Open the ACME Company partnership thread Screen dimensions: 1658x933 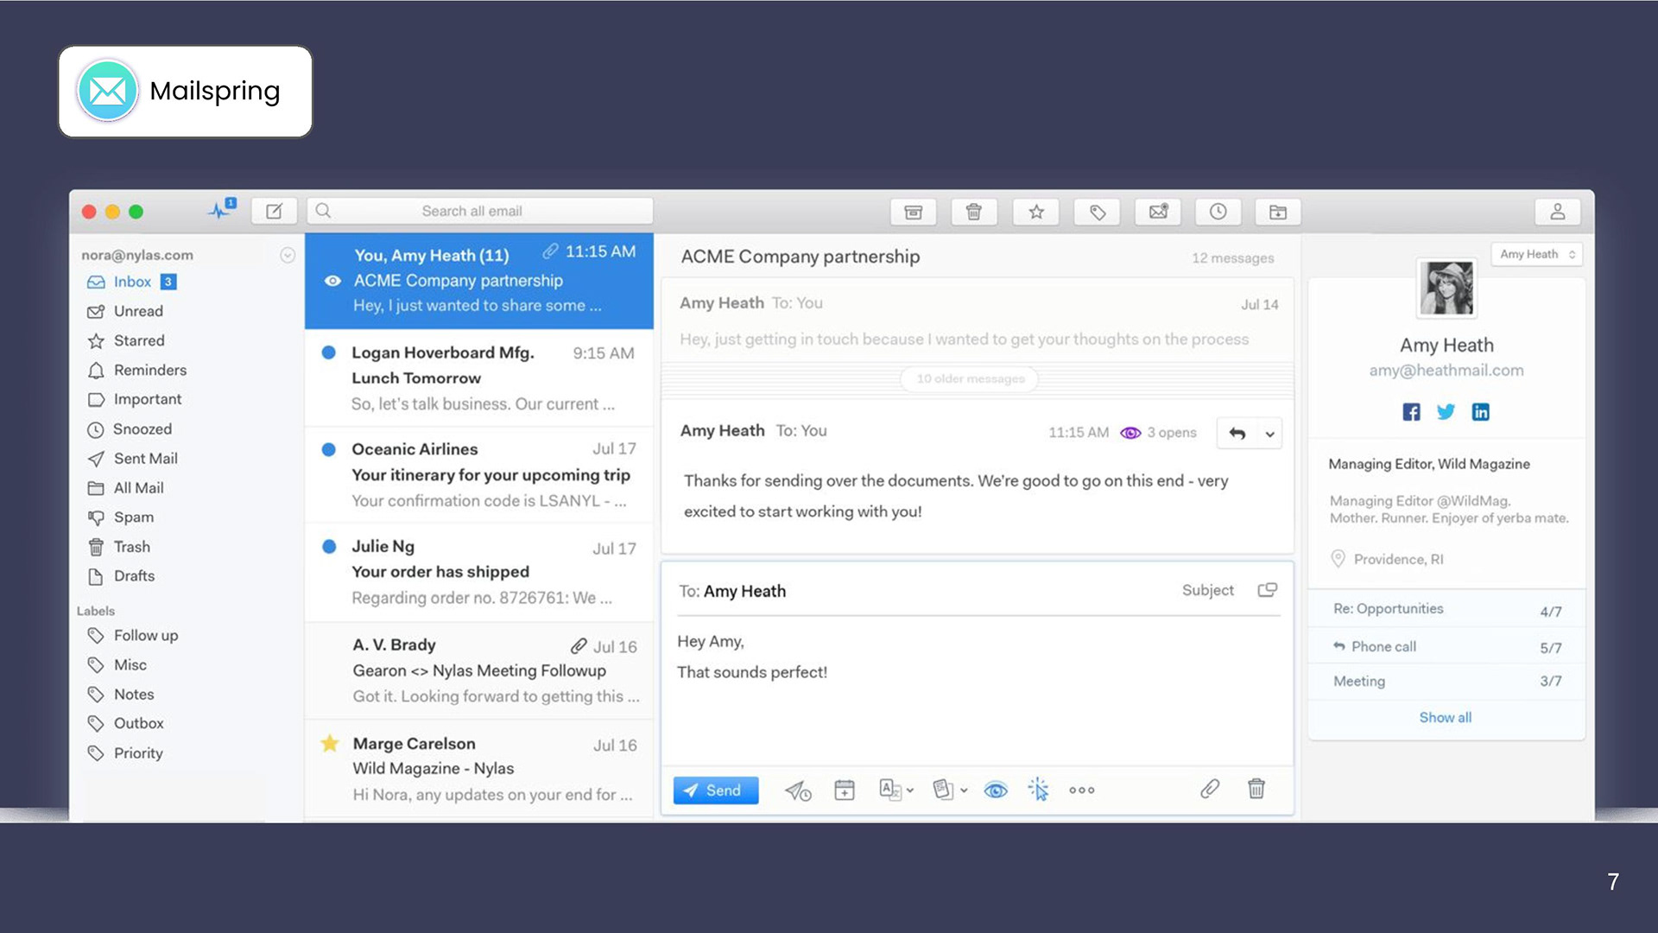click(479, 281)
